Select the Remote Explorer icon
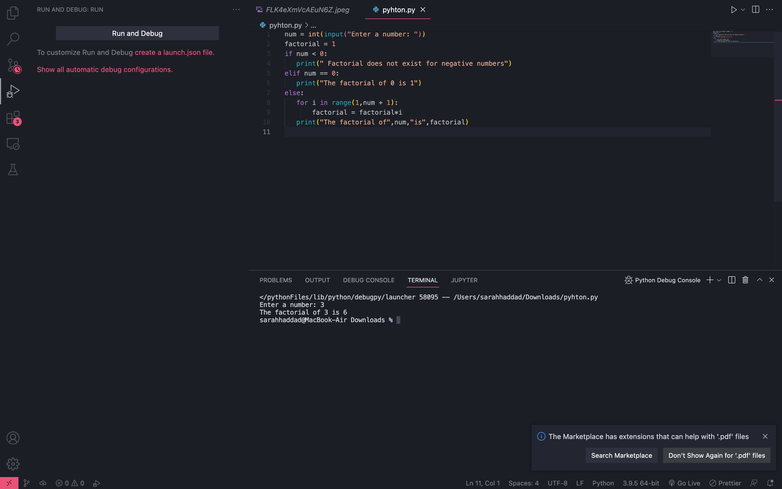The width and height of the screenshot is (782, 489). pyautogui.click(x=13, y=143)
